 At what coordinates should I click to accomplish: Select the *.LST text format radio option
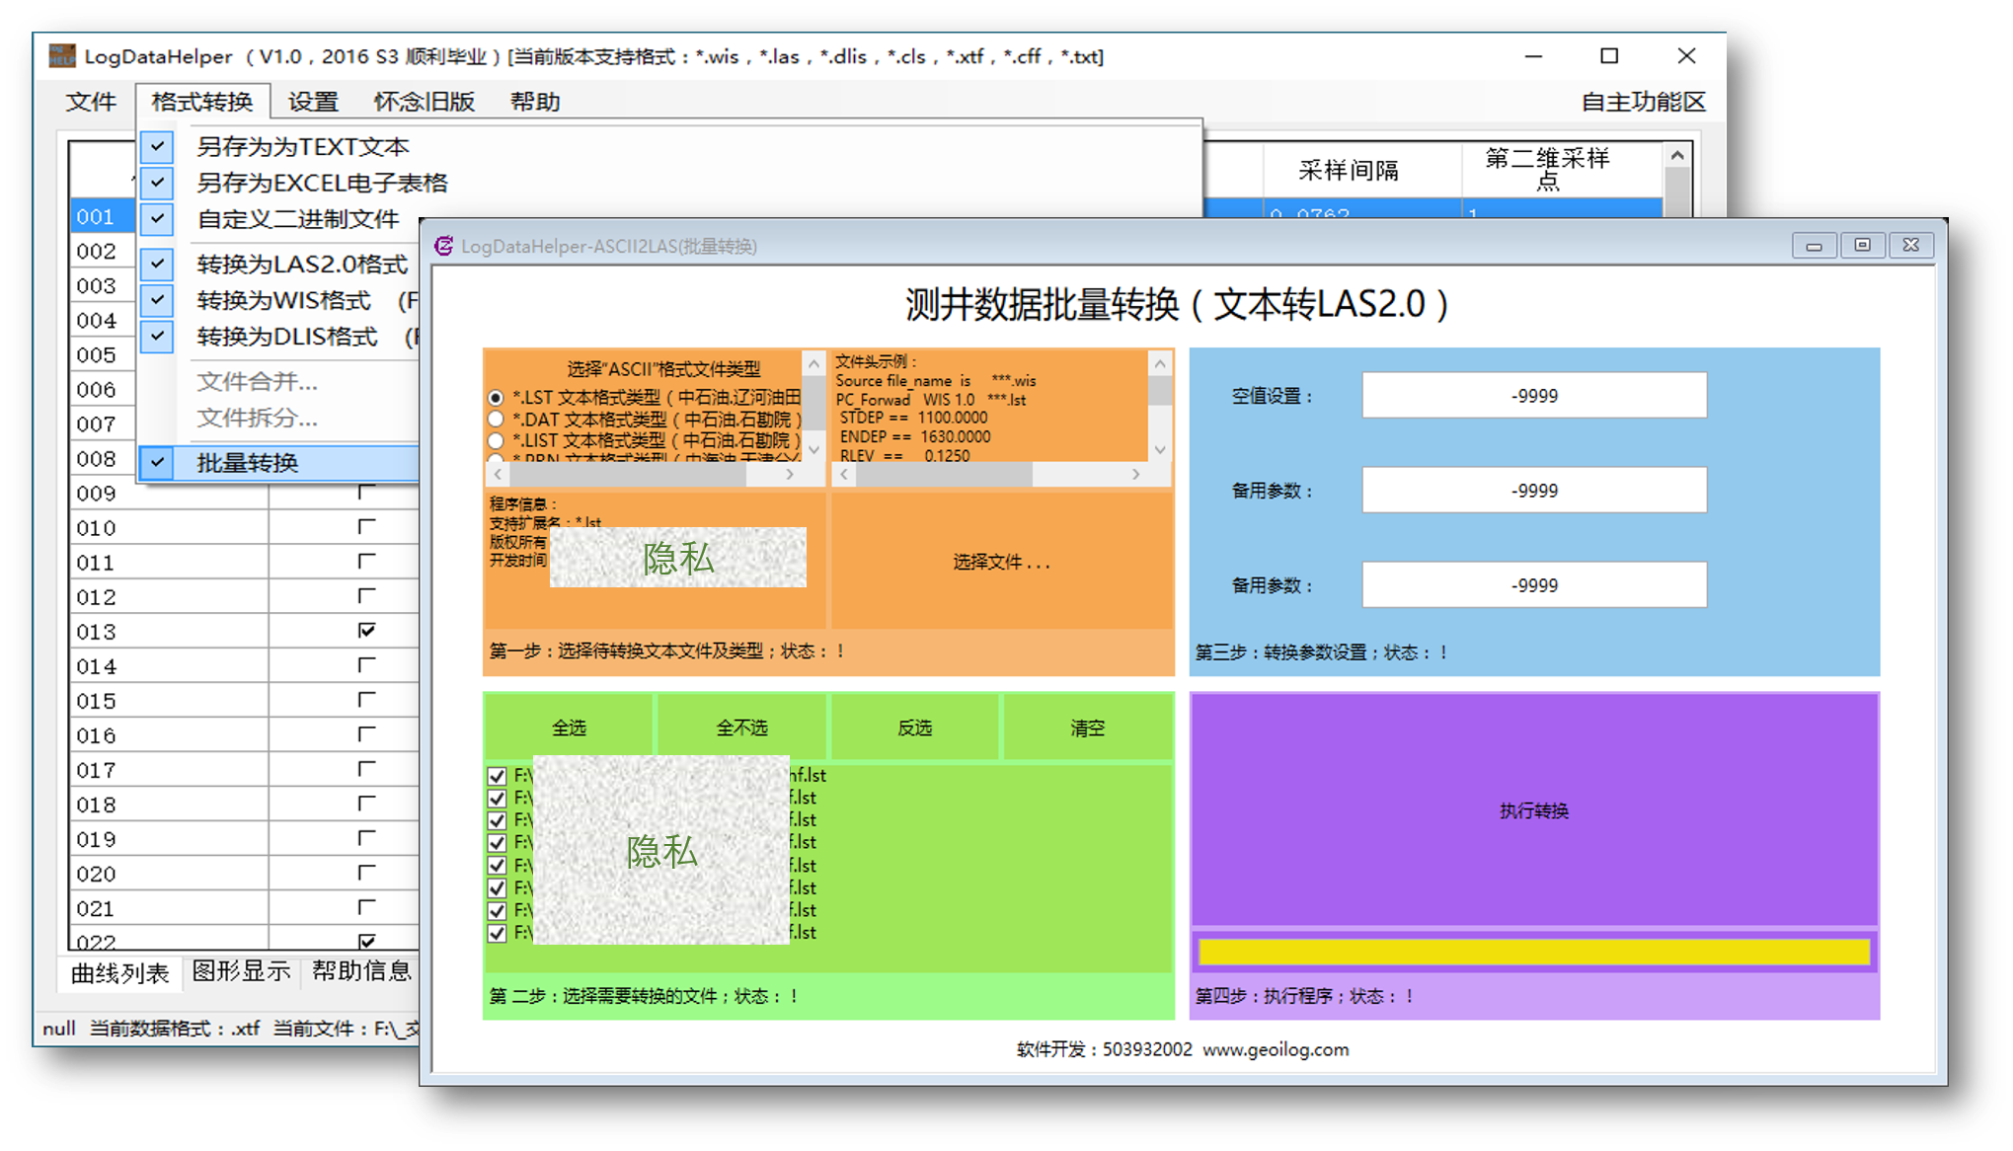coord(496,398)
